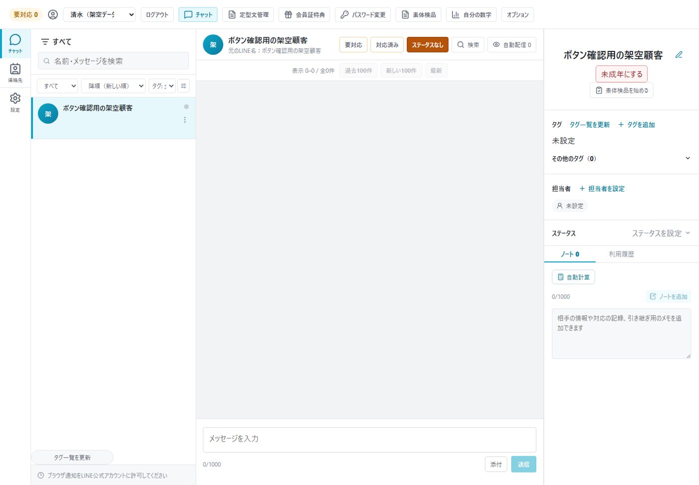This screenshot has width=699, height=485.
Task: Open the すべて filter dropdown
Action: [57, 86]
